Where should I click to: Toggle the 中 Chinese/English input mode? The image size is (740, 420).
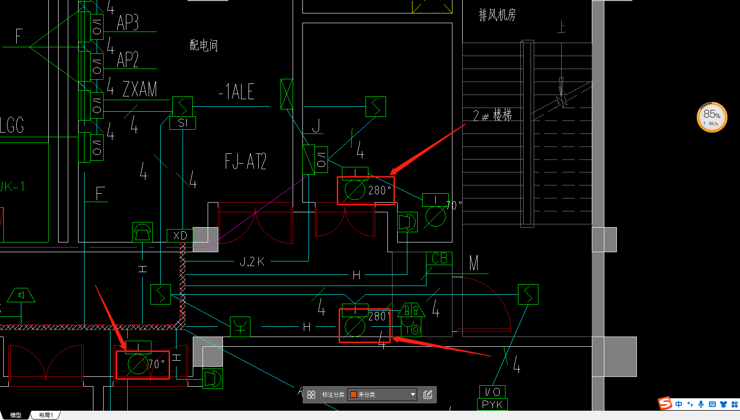point(679,404)
